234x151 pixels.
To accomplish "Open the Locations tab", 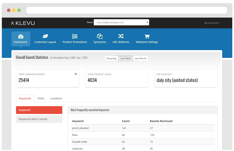I will (56, 99).
